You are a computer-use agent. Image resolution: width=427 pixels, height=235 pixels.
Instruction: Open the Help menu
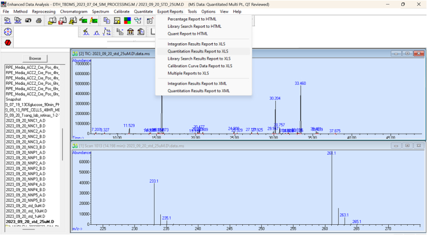[x=237, y=11]
